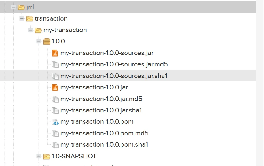Screen dimensions: 264x166
Task: Collapse the transaction folder node
Action: coord(22,19)
